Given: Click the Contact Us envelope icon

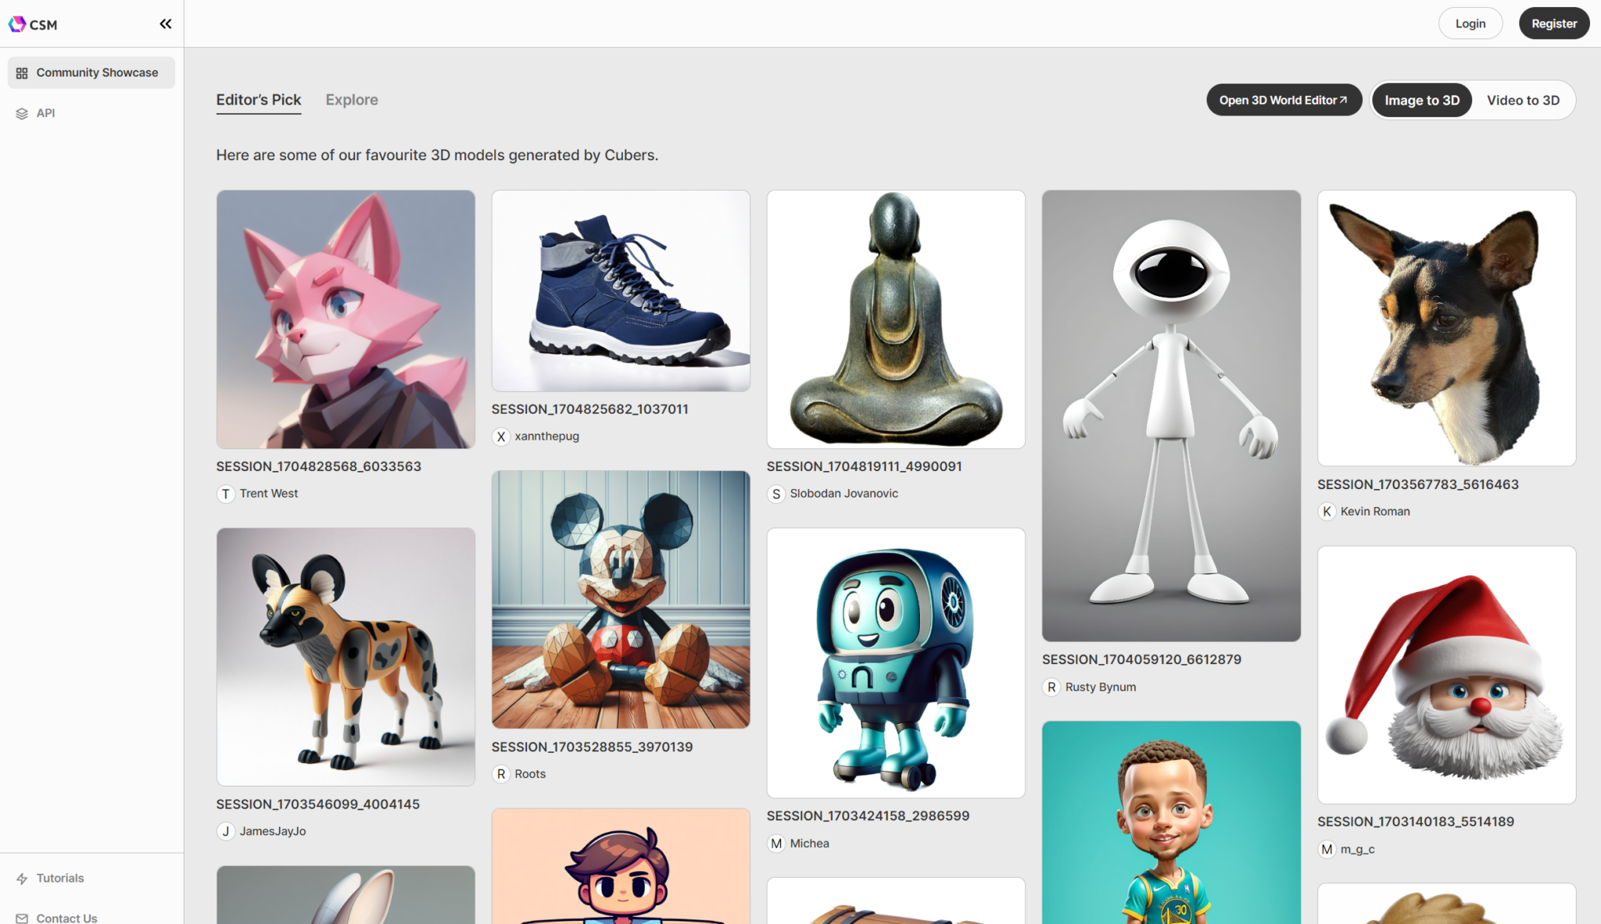Looking at the screenshot, I should (x=22, y=918).
